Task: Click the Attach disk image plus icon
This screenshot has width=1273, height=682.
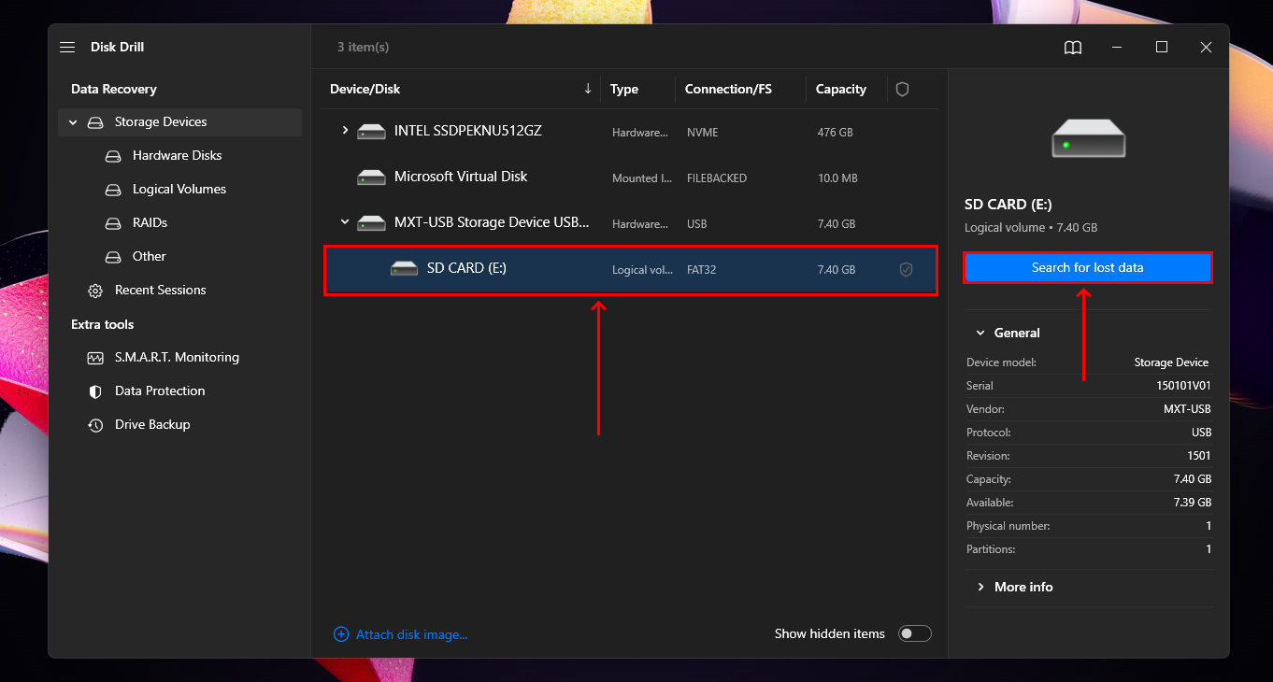Action: 341,634
